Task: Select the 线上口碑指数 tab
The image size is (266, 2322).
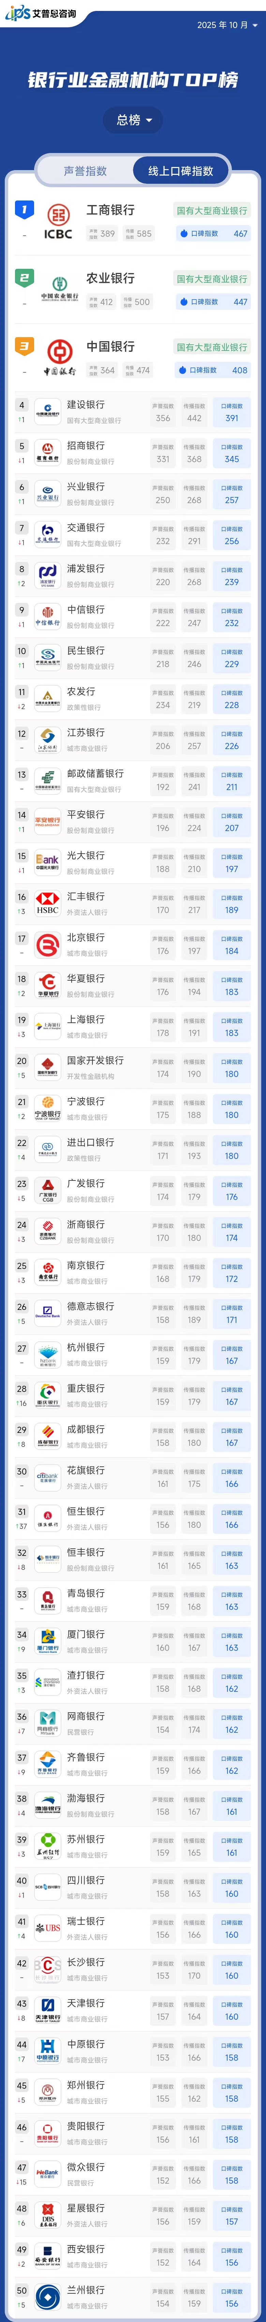Action: coord(181,170)
